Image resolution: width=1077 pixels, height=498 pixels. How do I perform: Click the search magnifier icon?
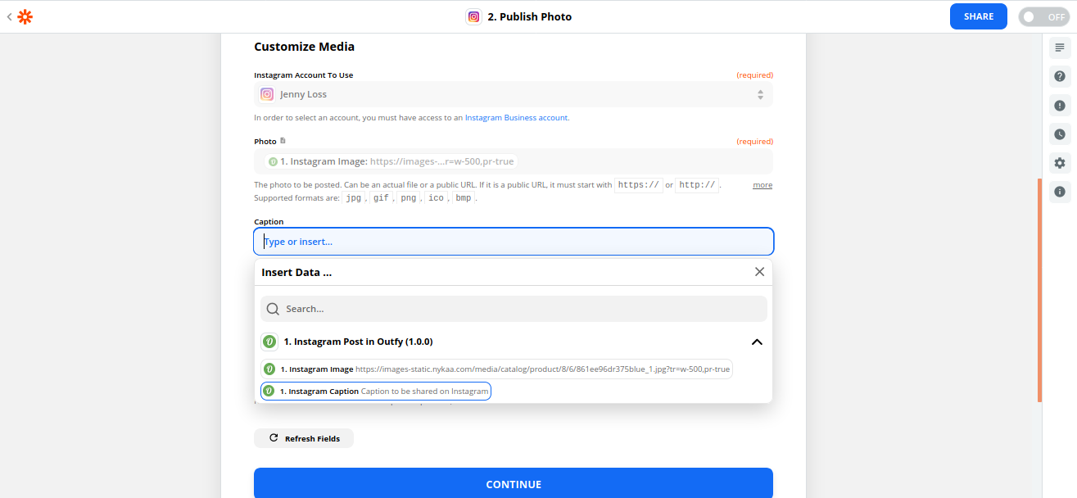tap(273, 309)
